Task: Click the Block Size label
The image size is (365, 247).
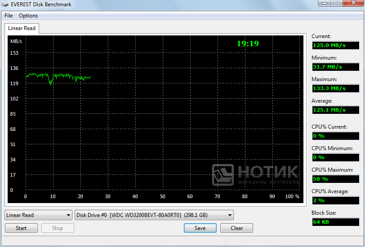Action: pyautogui.click(x=324, y=213)
